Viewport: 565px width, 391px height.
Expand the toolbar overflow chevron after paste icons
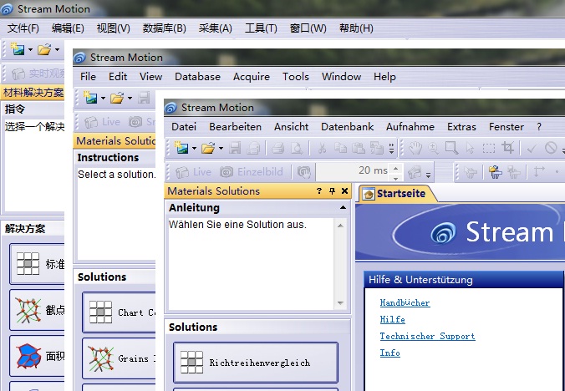pyautogui.click(x=392, y=149)
